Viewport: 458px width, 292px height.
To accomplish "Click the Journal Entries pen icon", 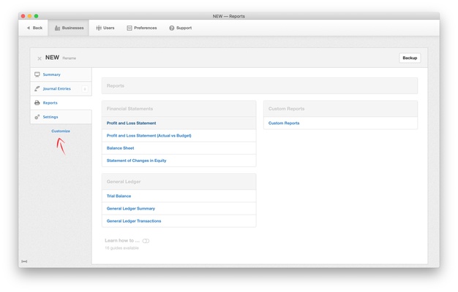I will click(37, 88).
